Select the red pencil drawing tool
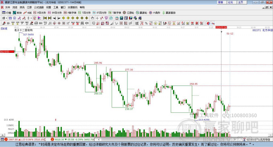Viewport: 273px width, 147px height. click(4, 23)
